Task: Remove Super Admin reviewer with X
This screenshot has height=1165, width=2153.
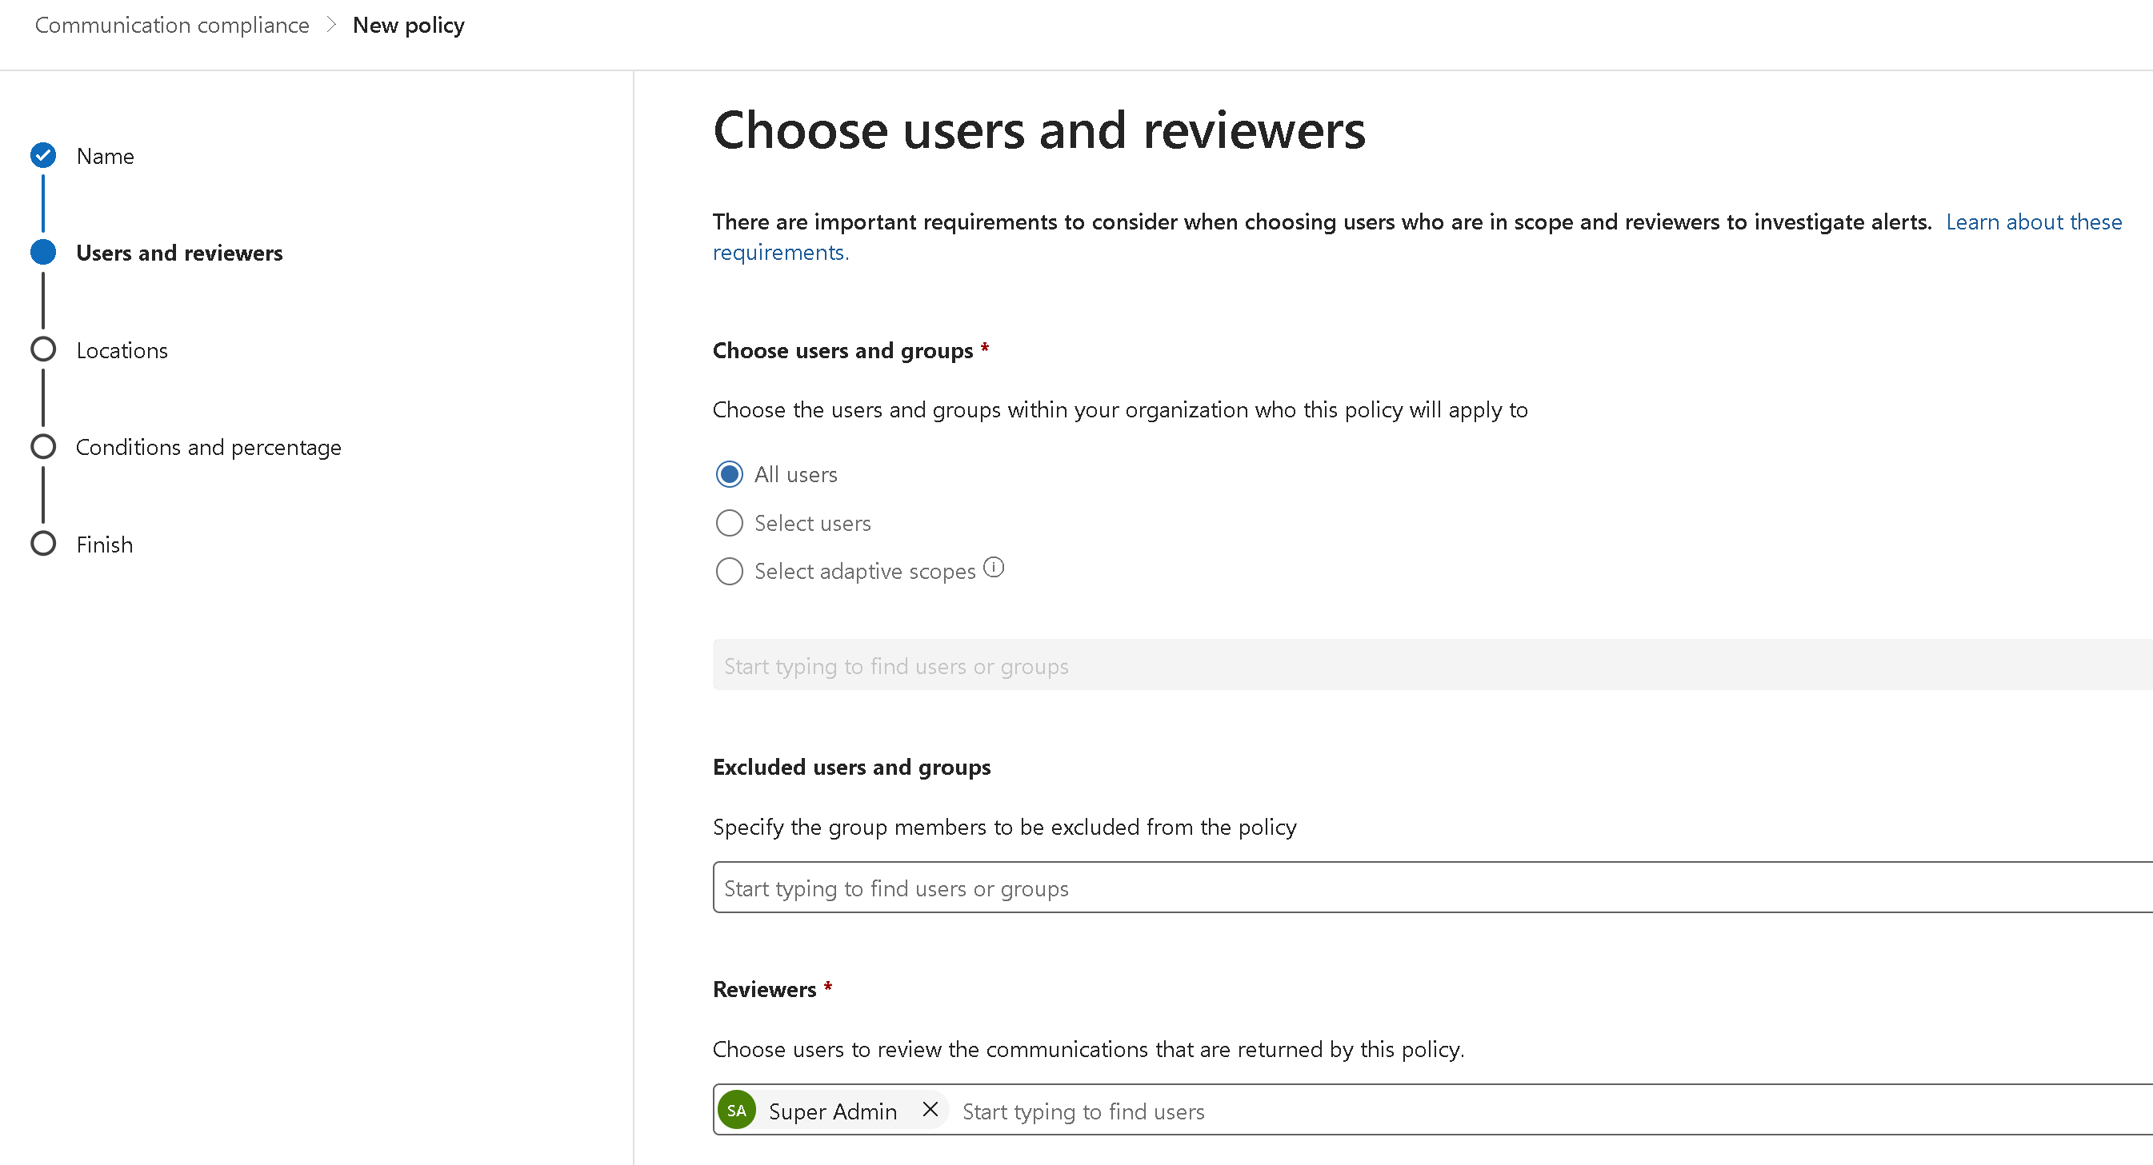Action: point(930,1109)
